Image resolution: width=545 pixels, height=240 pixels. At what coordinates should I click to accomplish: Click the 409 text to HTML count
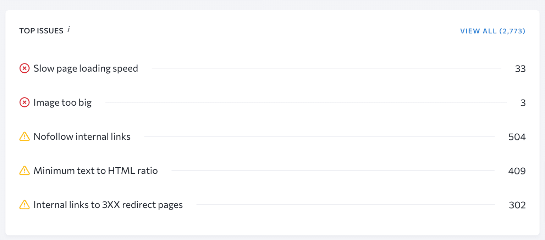[x=517, y=171]
